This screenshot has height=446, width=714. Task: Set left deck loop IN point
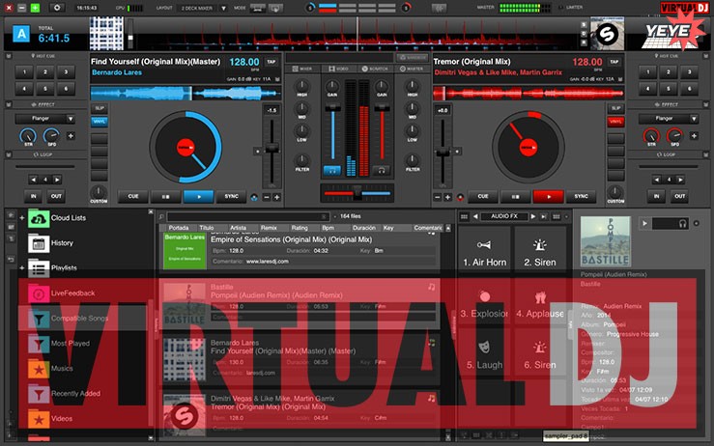33,197
